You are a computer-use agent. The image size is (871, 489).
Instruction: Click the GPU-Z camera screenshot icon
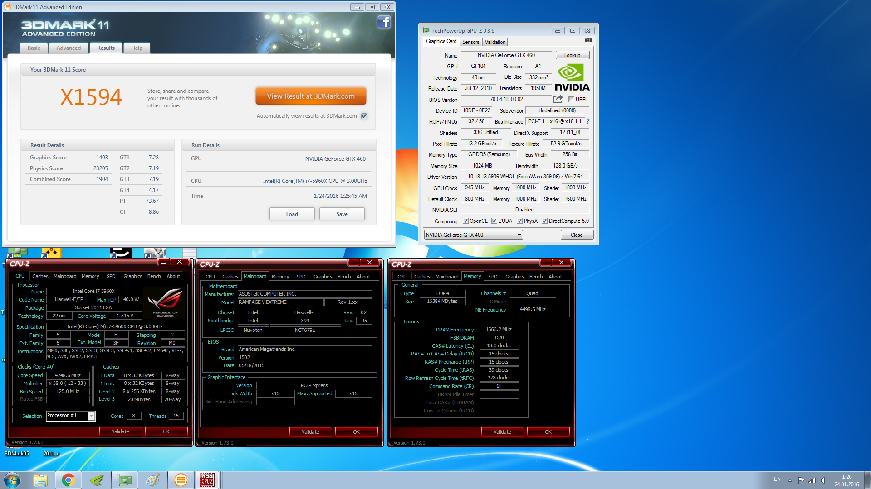pos(588,40)
